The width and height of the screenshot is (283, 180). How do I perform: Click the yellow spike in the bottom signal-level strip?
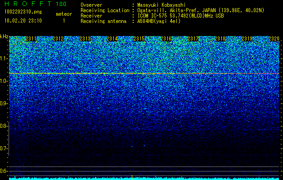coord(132,177)
